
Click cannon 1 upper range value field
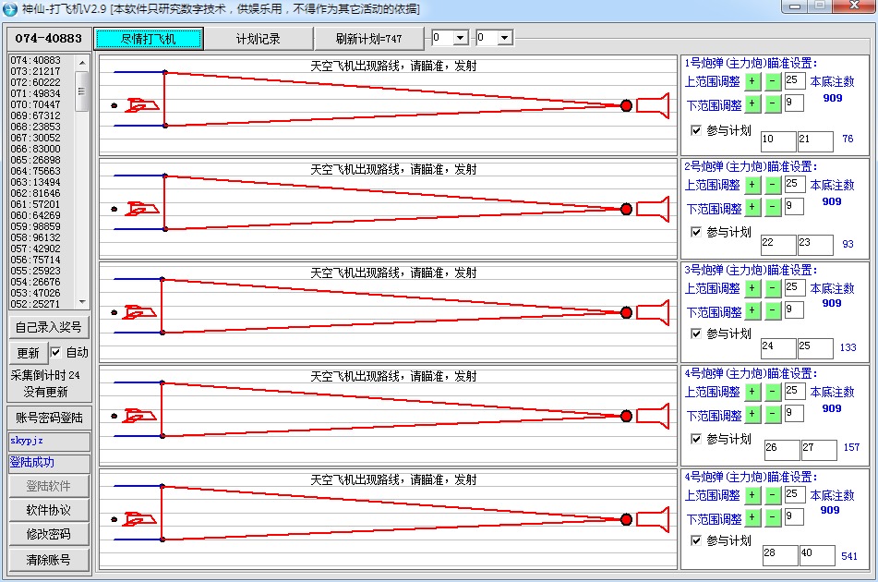(793, 81)
